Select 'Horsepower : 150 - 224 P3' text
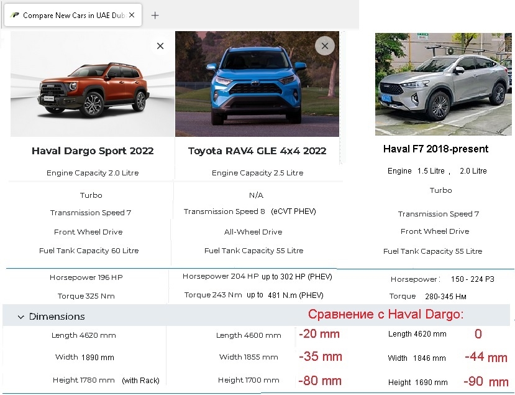Viewport: 515px width, 395px height. click(442, 279)
